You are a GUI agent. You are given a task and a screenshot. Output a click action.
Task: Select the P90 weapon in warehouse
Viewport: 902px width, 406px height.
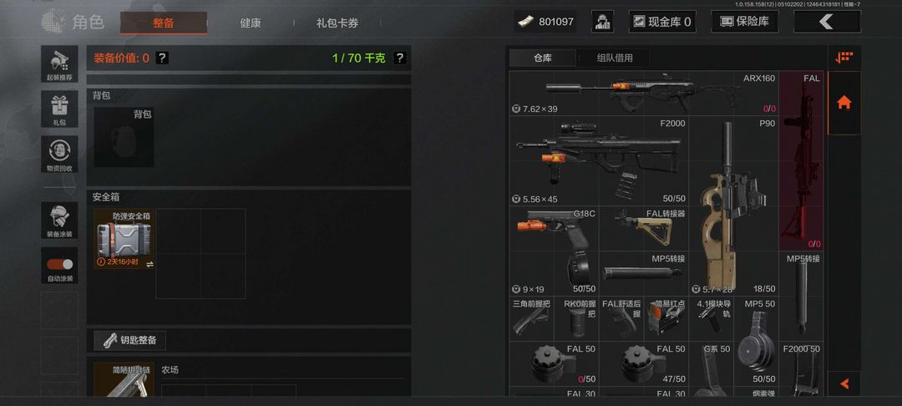pos(733,206)
